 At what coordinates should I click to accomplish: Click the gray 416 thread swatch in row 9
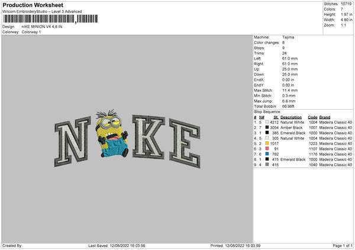(267, 165)
